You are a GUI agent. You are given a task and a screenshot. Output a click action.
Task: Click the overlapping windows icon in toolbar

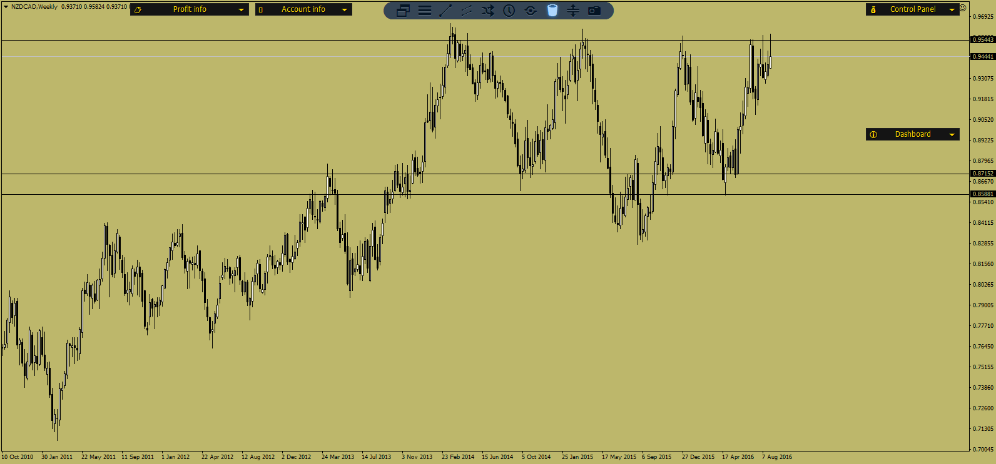(x=404, y=10)
